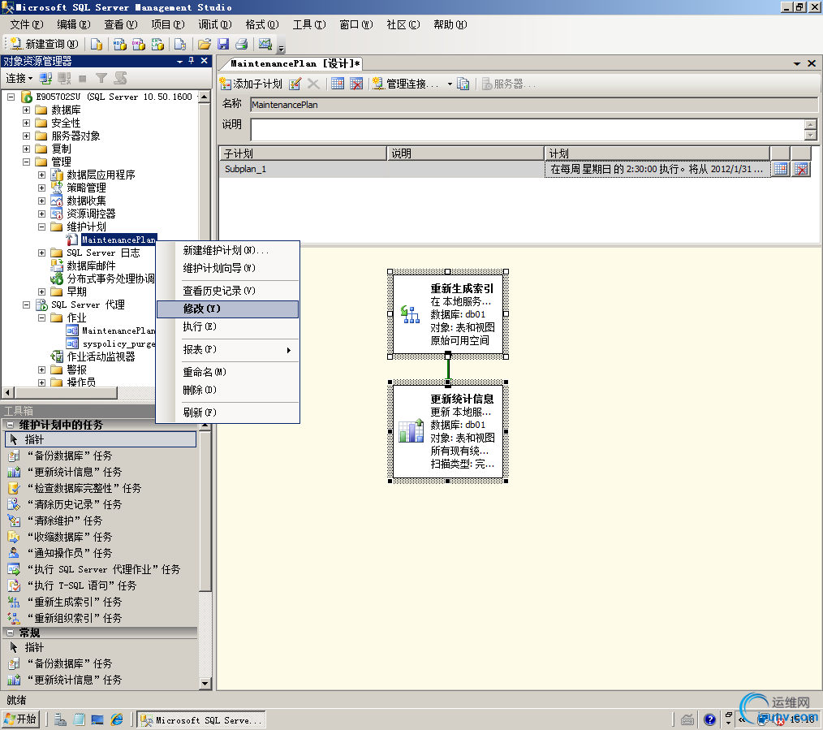Select “清除历史记录” task in toolbox
This screenshot has height=730, width=823.
tap(75, 505)
